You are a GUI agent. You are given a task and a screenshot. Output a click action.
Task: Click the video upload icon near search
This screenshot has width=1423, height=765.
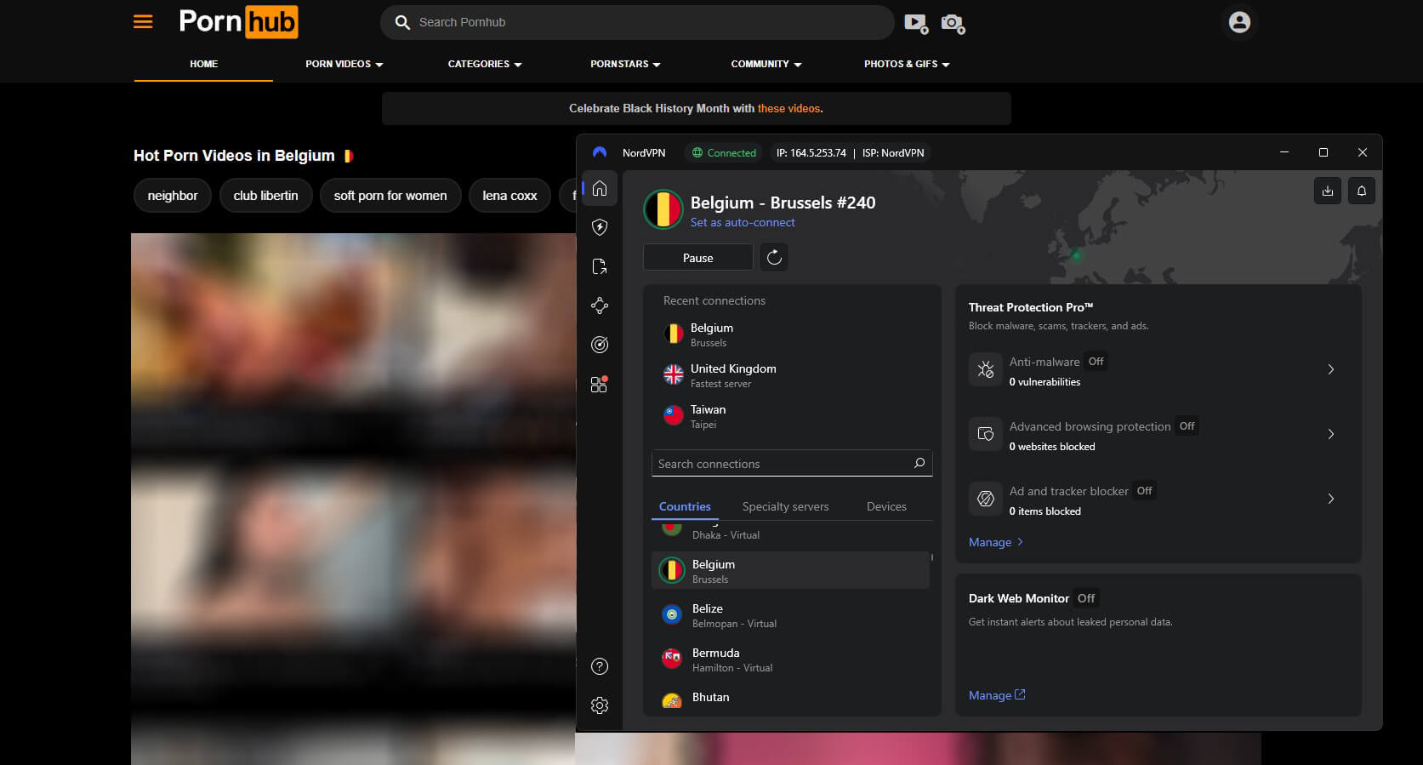pyautogui.click(x=915, y=23)
